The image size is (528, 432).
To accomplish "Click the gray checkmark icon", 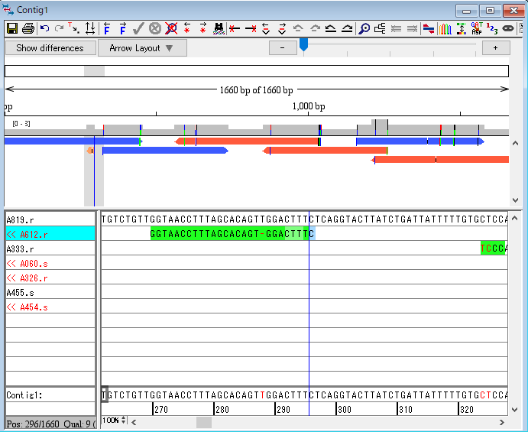I will click(x=138, y=28).
